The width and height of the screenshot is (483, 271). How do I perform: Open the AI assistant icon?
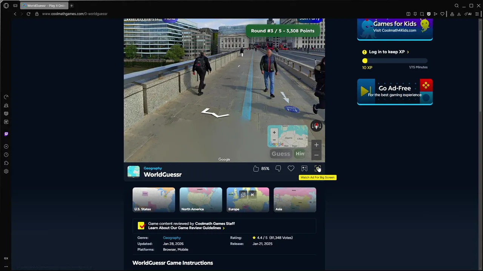pos(468,14)
